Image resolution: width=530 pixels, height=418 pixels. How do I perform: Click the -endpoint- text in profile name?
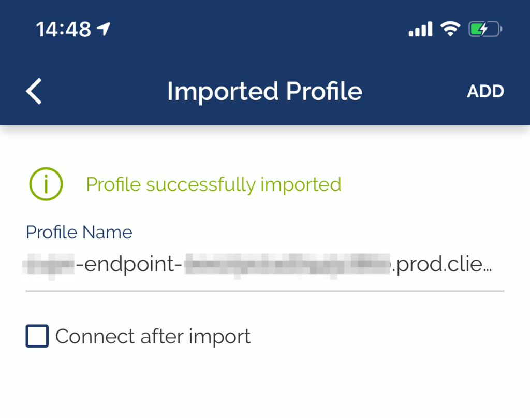pos(129,264)
